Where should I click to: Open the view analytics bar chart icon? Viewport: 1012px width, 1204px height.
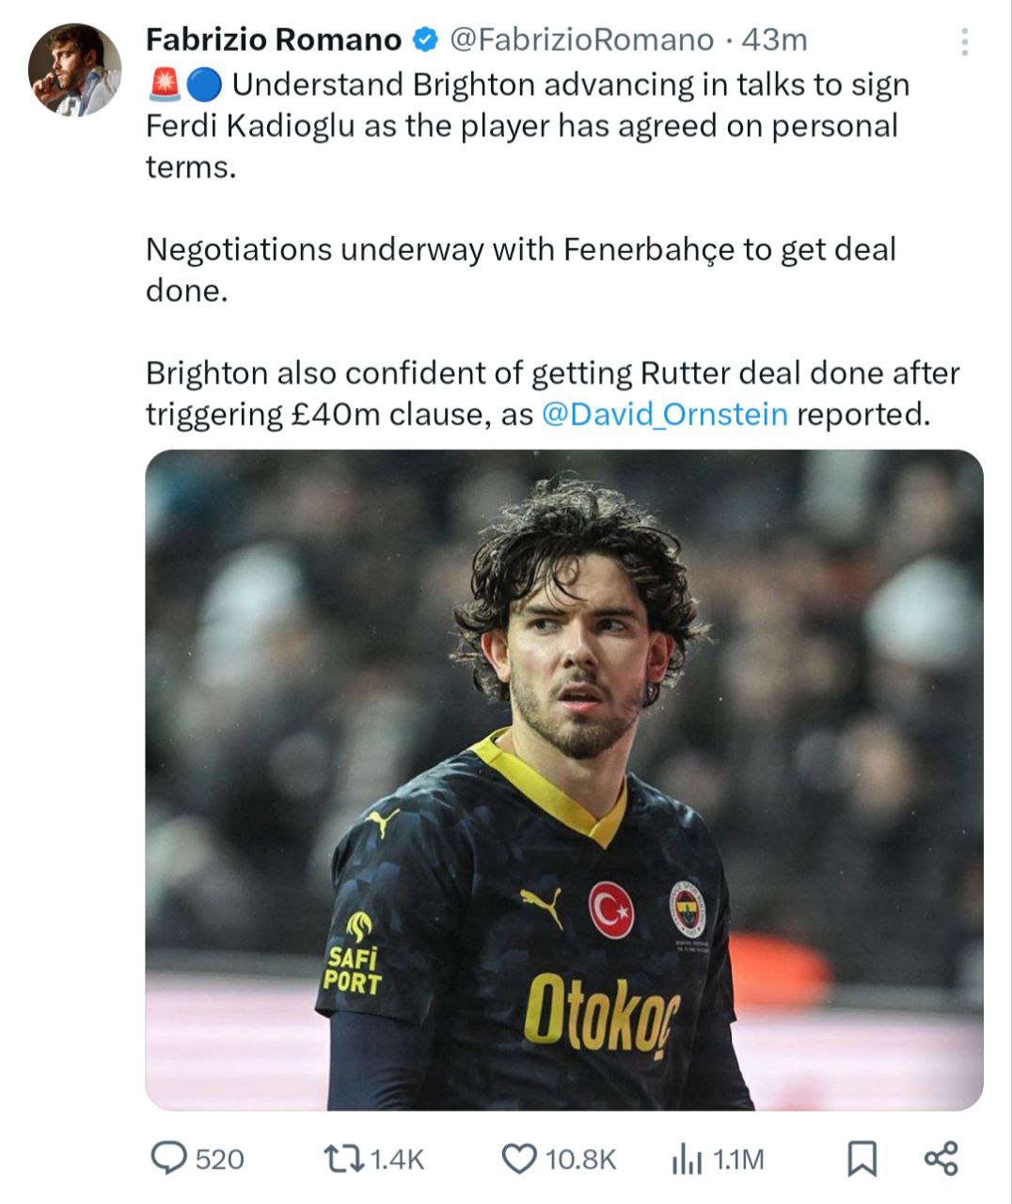point(687,1160)
